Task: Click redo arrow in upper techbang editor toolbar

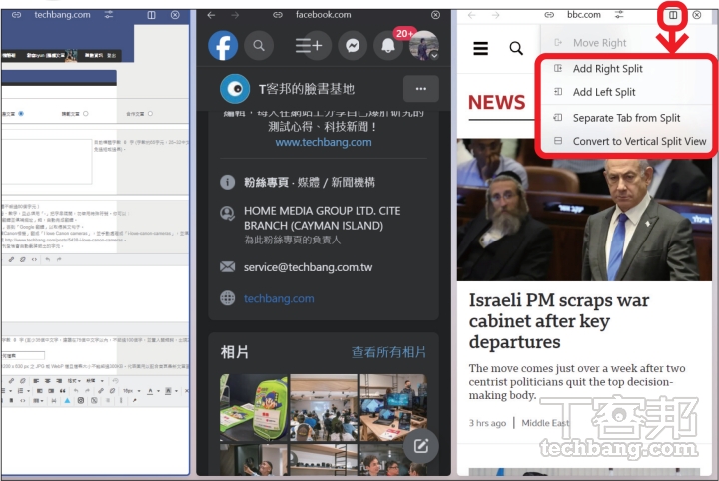Action: [x=59, y=259]
